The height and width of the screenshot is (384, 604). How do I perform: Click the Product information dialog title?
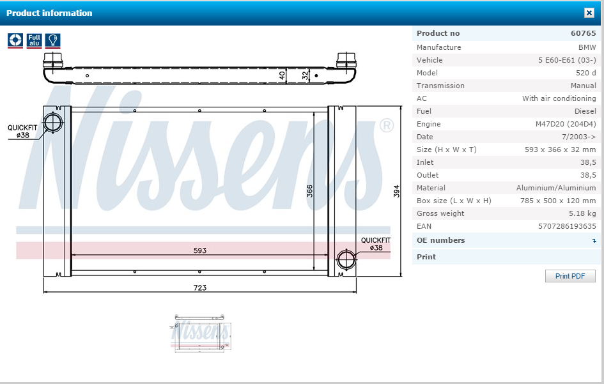(49, 13)
